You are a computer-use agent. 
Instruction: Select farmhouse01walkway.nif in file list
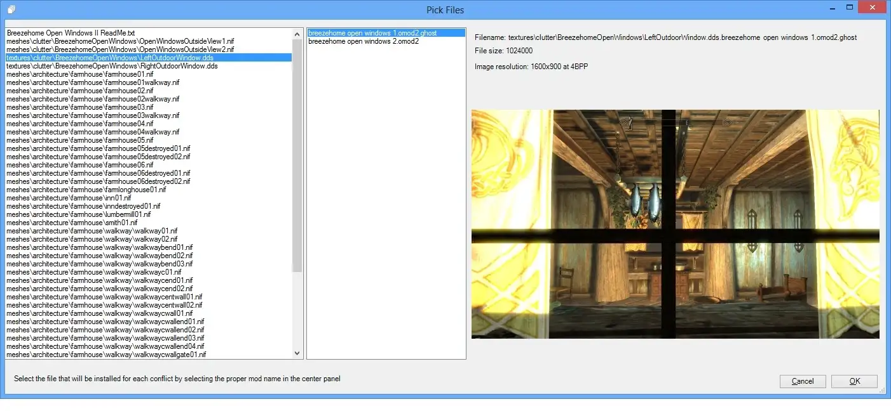click(x=93, y=82)
